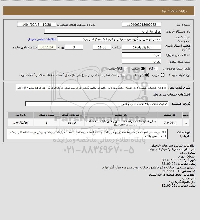Click the اطلاعات تماس سازمان خریدار heading
Screen dimensions: 200x220
pyautogui.click(x=173, y=146)
